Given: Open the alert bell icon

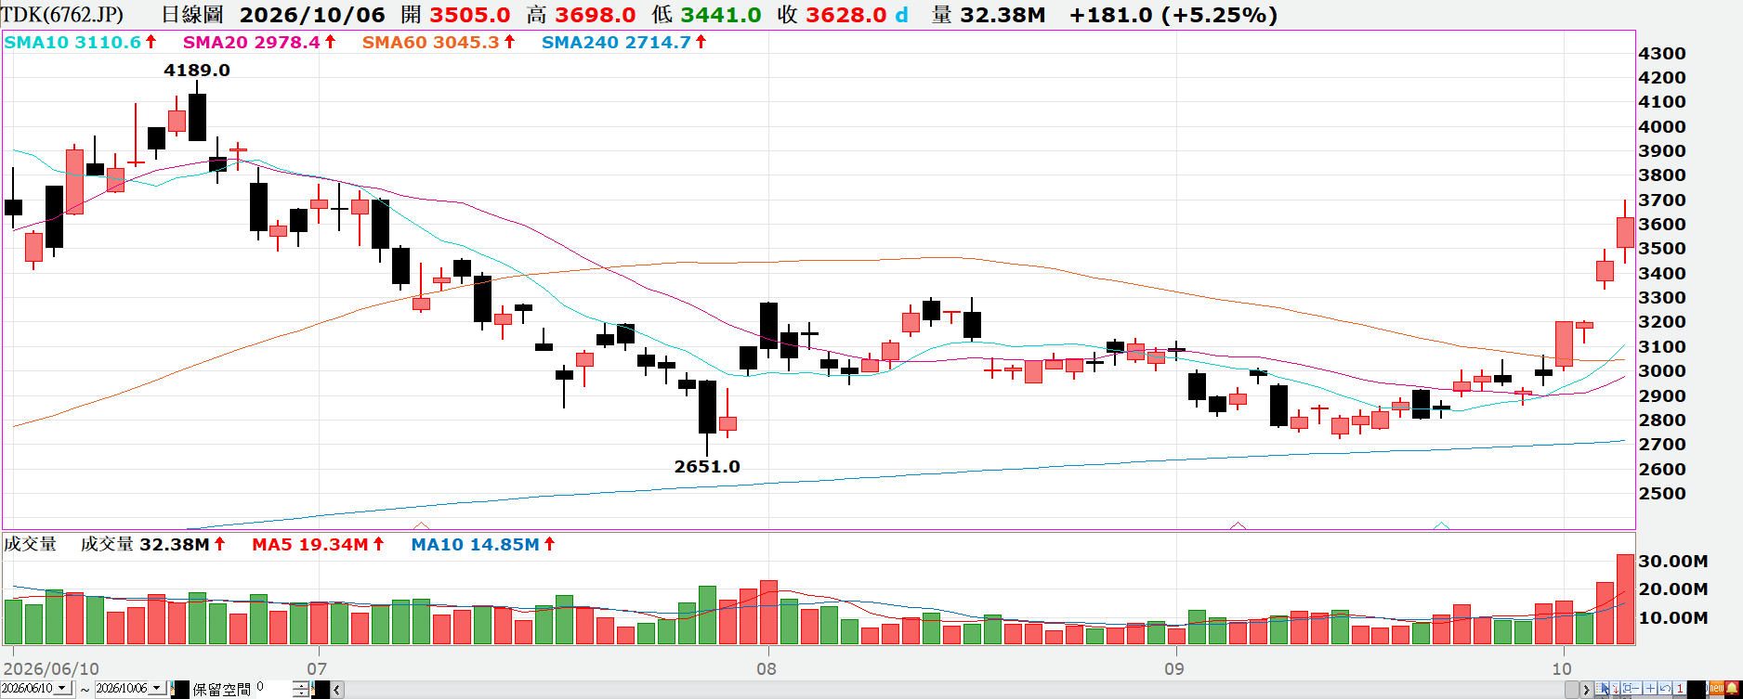Looking at the screenshot, I should point(1732,688).
